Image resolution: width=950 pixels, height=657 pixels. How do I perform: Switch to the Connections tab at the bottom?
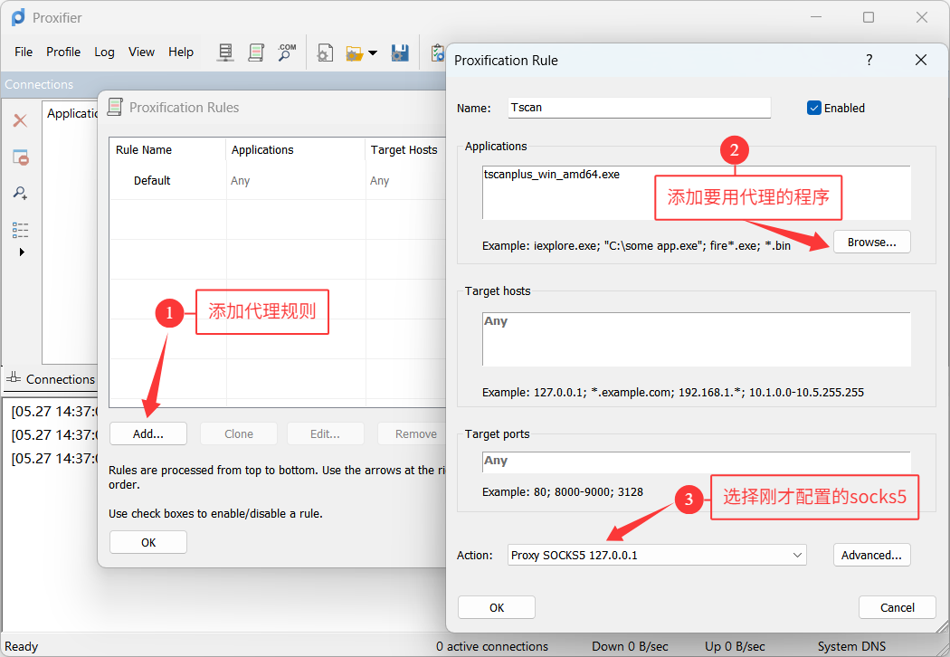pyautogui.click(x=51, y=379)
